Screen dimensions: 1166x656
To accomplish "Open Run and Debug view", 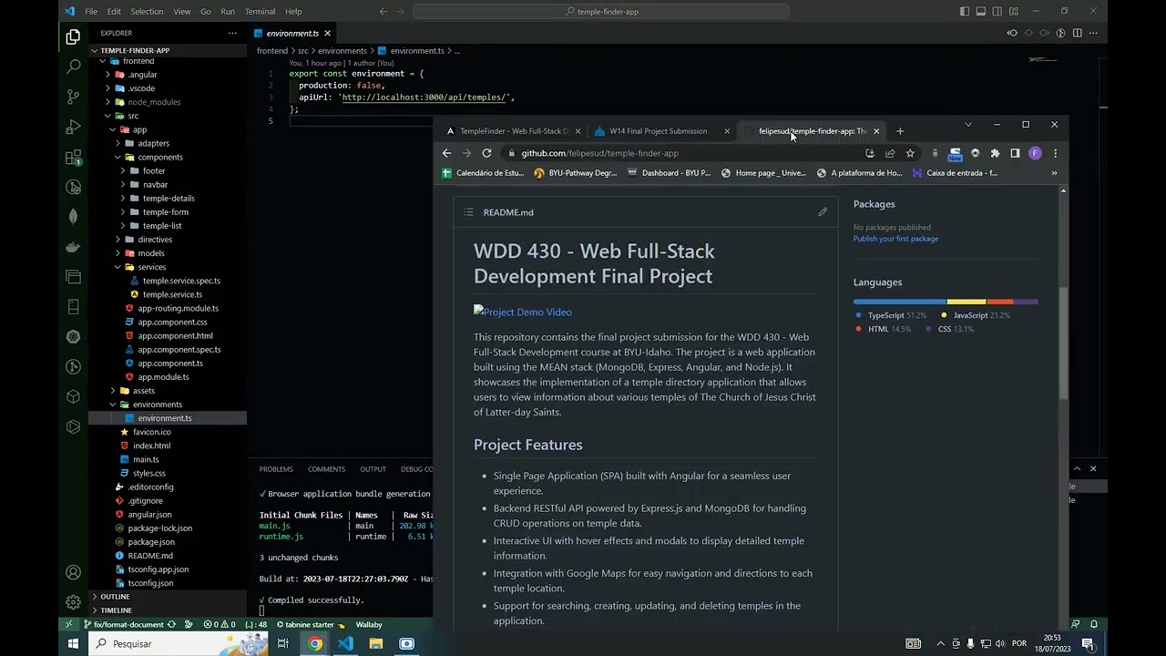I will click(x=73, y=127).
